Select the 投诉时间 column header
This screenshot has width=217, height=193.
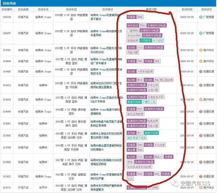(x=187, y=9)
